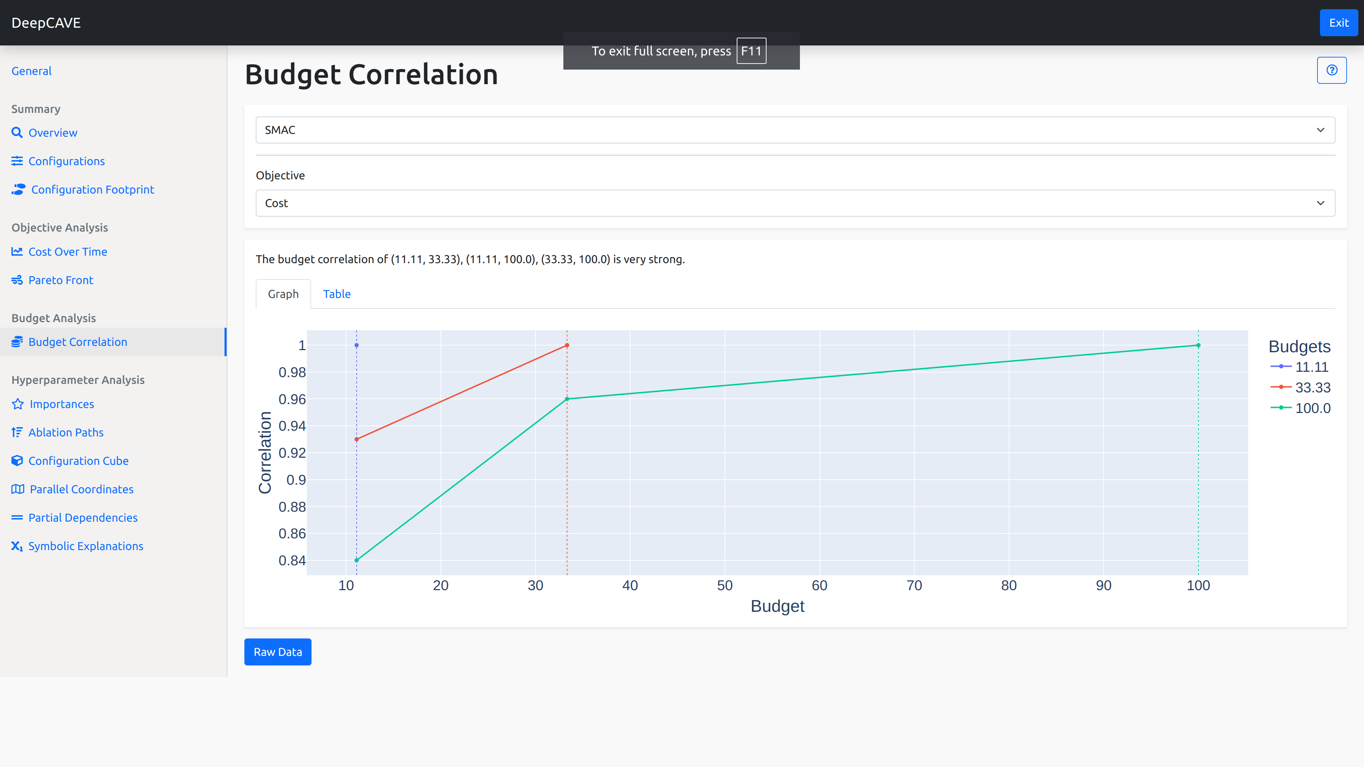Open the General page link
The width and height of the screenshot is (1364, 767).
click(31, 71)
